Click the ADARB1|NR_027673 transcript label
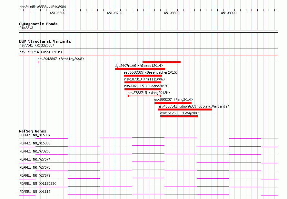287x199 pixels. [35, 167]
